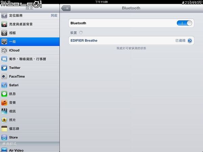Image resolution: width=203 pixels, height=152 pixels.
Task: Toggle the Bluetooth switch off
Action: [x=184, y=23]
